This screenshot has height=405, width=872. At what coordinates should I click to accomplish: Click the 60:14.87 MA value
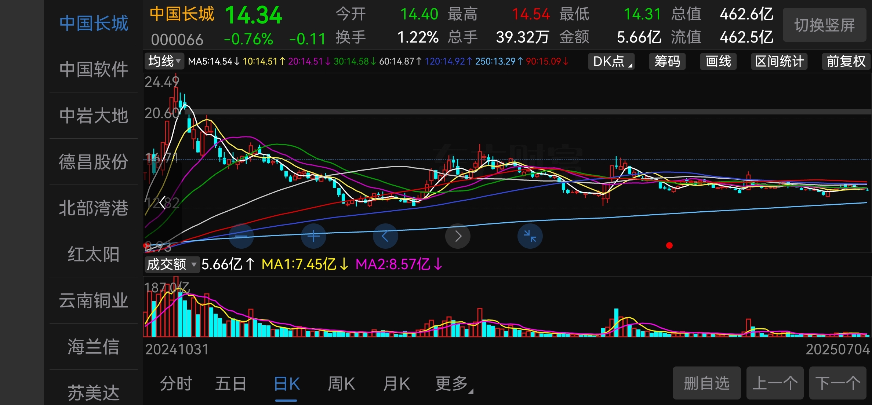(400, 61)
